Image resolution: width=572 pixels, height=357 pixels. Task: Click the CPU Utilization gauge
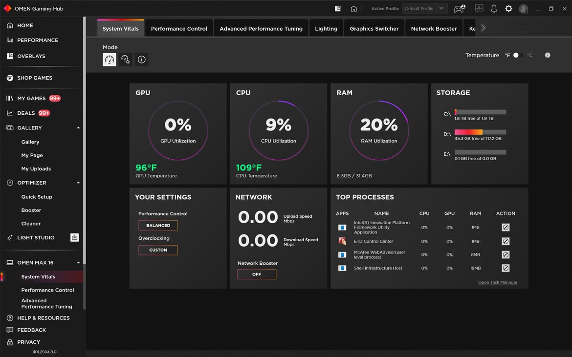(279, 130)
